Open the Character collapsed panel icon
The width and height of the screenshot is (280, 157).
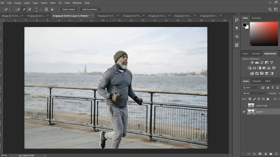237,37
